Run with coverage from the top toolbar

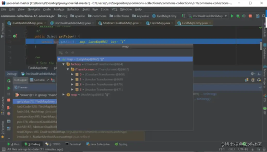click(x=244, y=16)
